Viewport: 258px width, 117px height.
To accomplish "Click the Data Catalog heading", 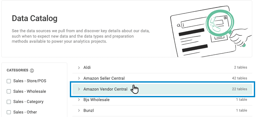I will (34, 18).
